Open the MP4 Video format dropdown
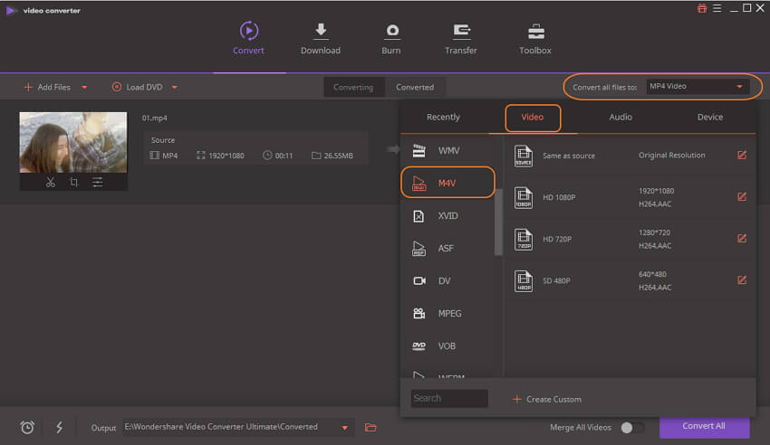Screen dimensions: 770x445 tap(697, 87)
